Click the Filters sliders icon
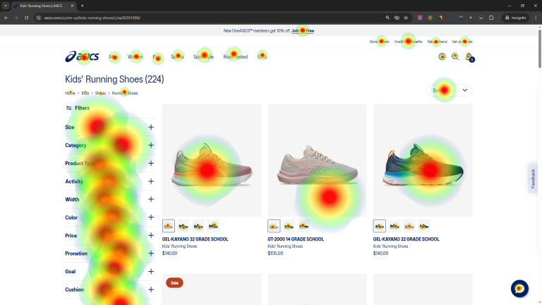This screenshot has height=305, width=542. (x=68, y=108)
